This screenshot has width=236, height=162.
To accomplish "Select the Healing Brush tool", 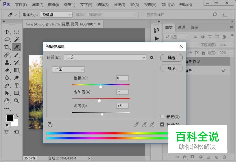I will click(x=6, y=55).
